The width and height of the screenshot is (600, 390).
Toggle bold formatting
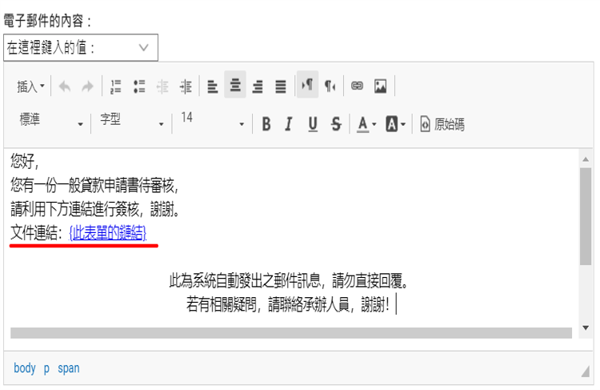click(x=266, y=124)
